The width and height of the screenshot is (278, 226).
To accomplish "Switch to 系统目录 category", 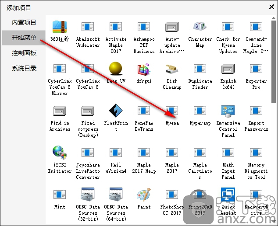I will [x=24, y=68].
